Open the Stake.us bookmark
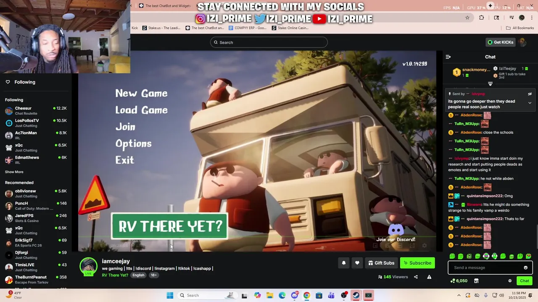538x302 pixels. pyautogui.click(x=161, y=28)
